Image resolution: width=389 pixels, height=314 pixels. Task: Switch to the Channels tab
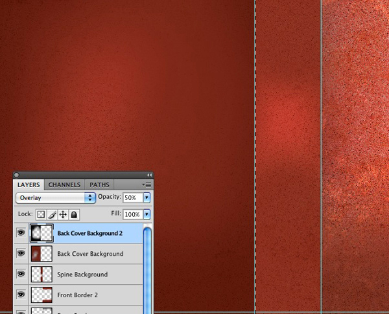tap(64, 185)
